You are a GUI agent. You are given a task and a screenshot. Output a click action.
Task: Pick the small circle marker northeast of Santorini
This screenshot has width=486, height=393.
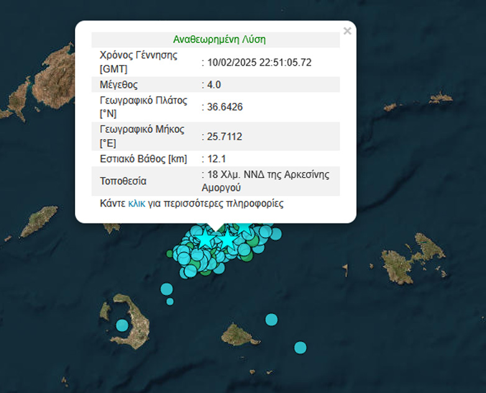170,302
